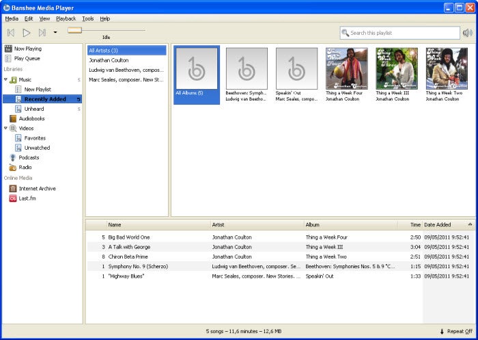Select Podcasts in the library
478x340 pixels.
(x=29, y=157)
